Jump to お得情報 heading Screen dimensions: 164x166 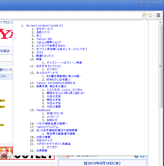pos(42,151)
